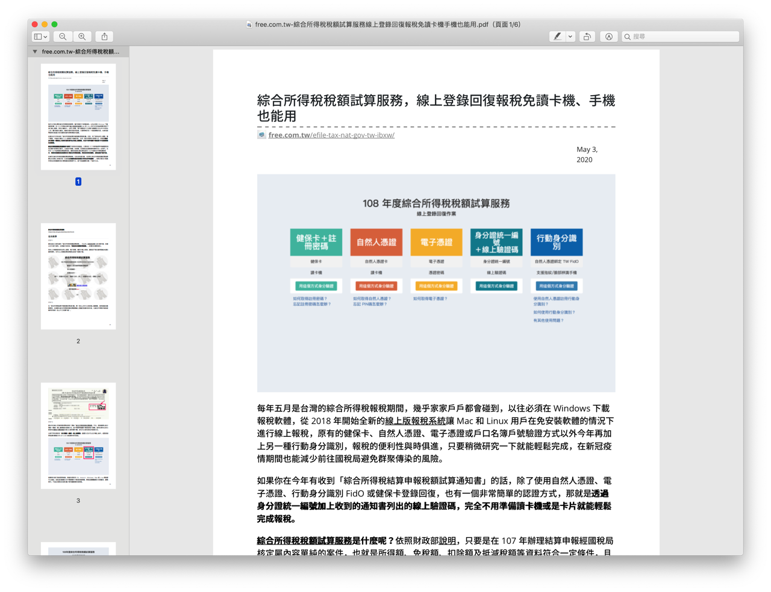
Task: Select page 3 thumbnail in sidebar
Action: click(x=78, y=436)
